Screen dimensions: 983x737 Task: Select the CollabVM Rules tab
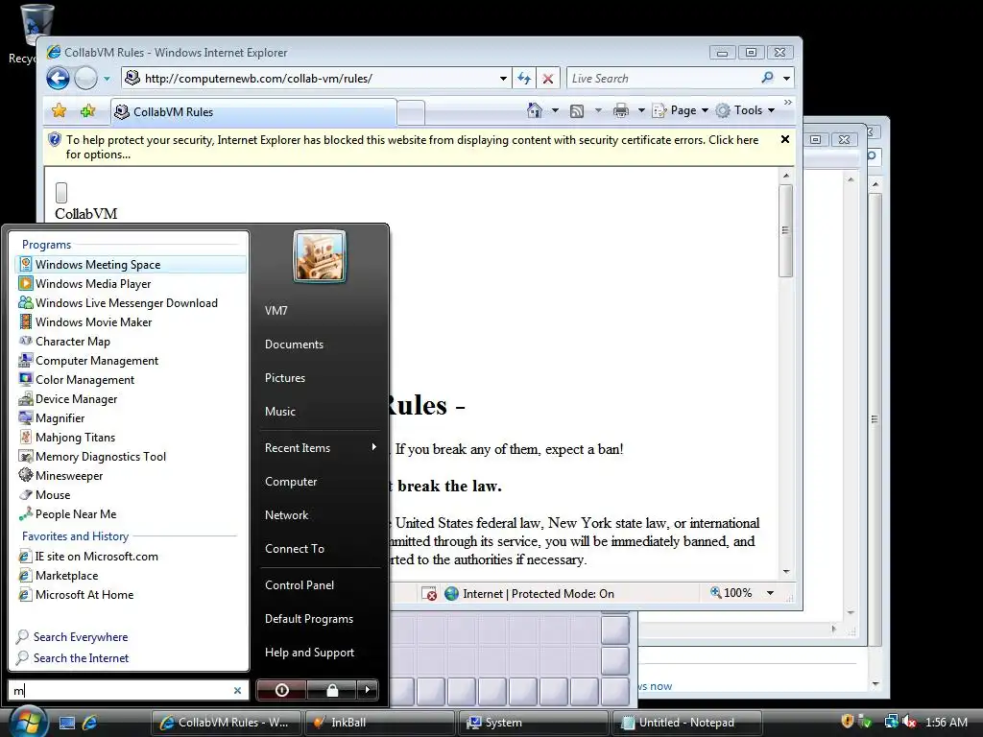tap(253, 112)
